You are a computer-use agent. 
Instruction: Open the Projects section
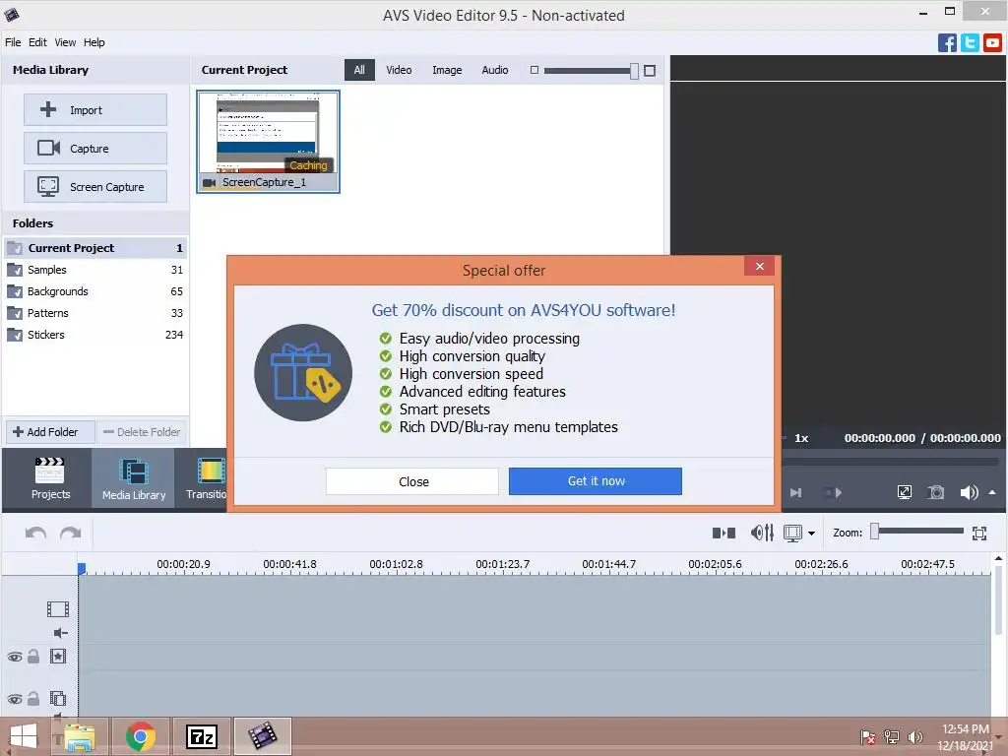[51, 478]
